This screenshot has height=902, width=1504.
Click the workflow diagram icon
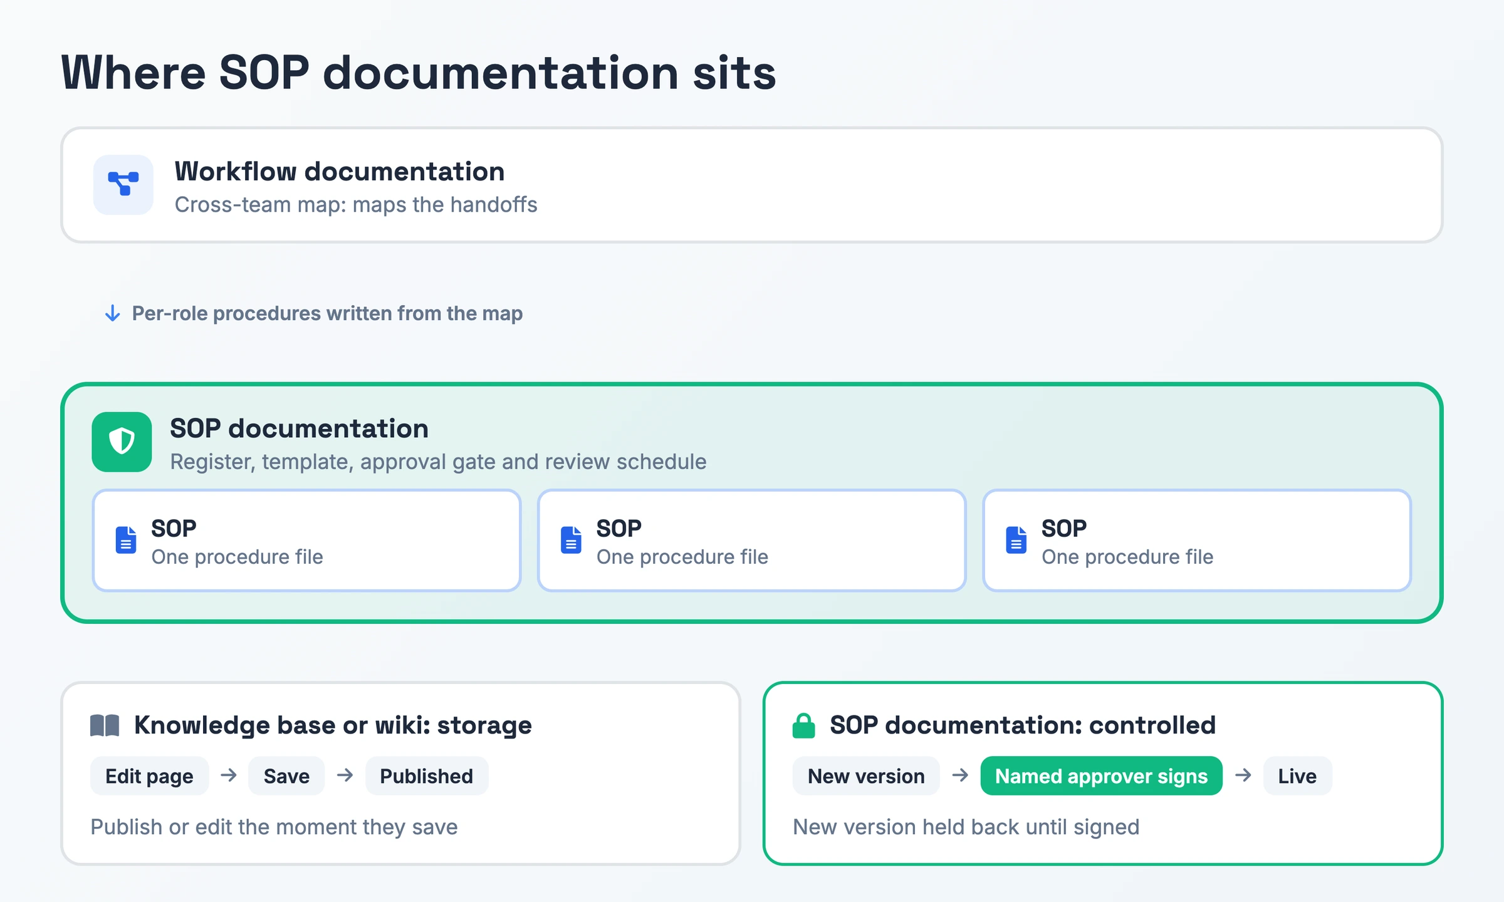[x=123, y=185]
